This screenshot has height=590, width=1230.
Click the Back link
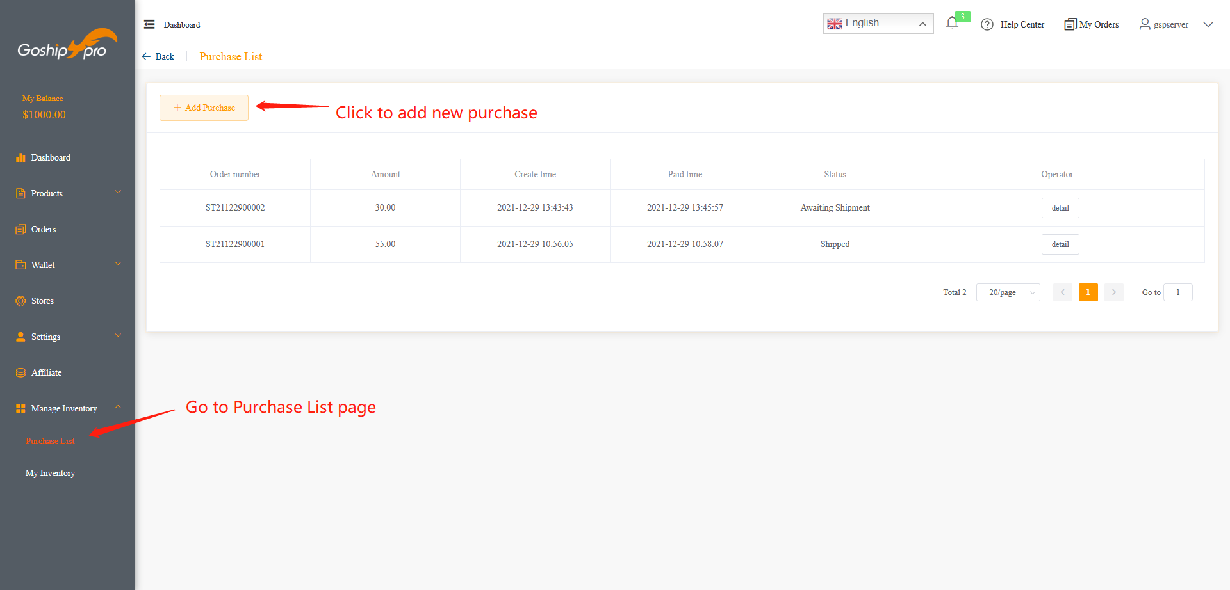pos(158,56)
